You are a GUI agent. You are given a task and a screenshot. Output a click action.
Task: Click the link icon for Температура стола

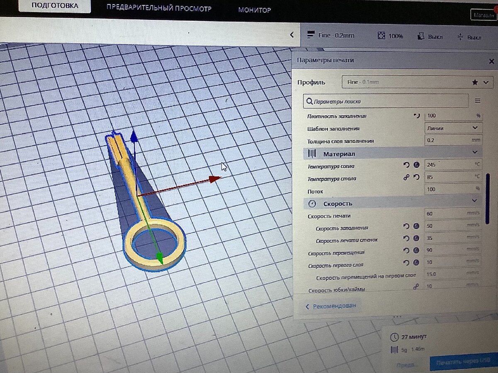tap(406, 177)
